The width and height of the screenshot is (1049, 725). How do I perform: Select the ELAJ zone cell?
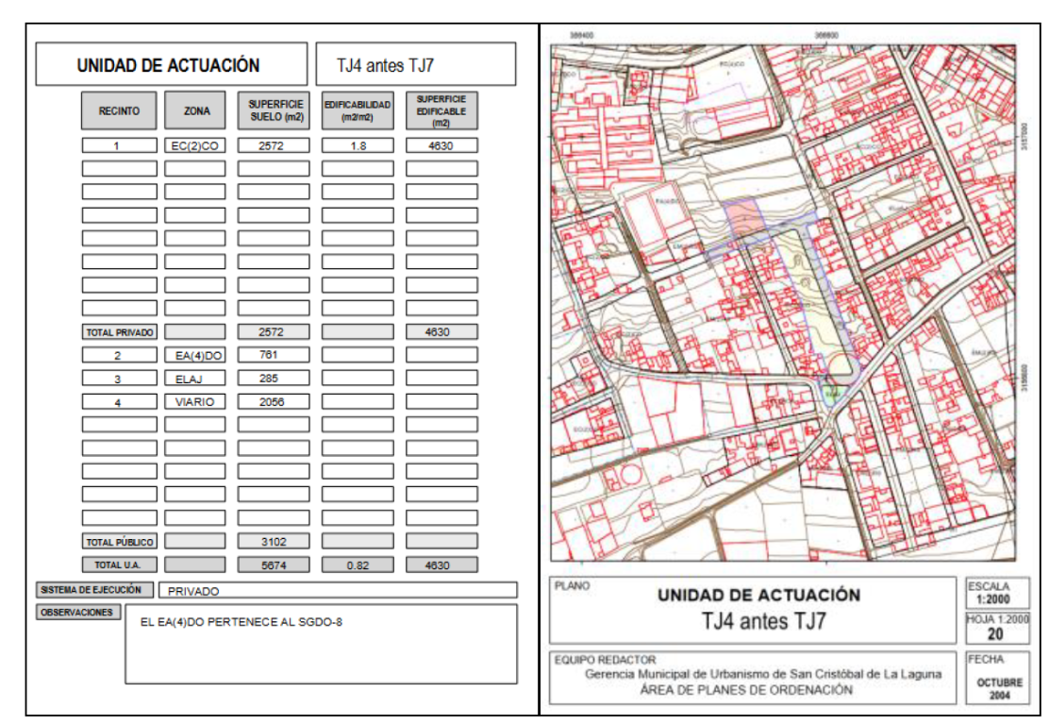pos(195,379)
